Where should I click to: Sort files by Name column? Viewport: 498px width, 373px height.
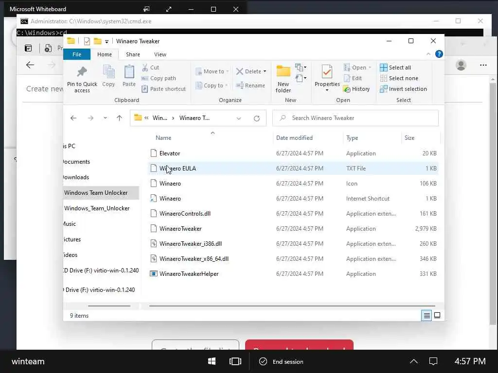click(x=163, y=138)
